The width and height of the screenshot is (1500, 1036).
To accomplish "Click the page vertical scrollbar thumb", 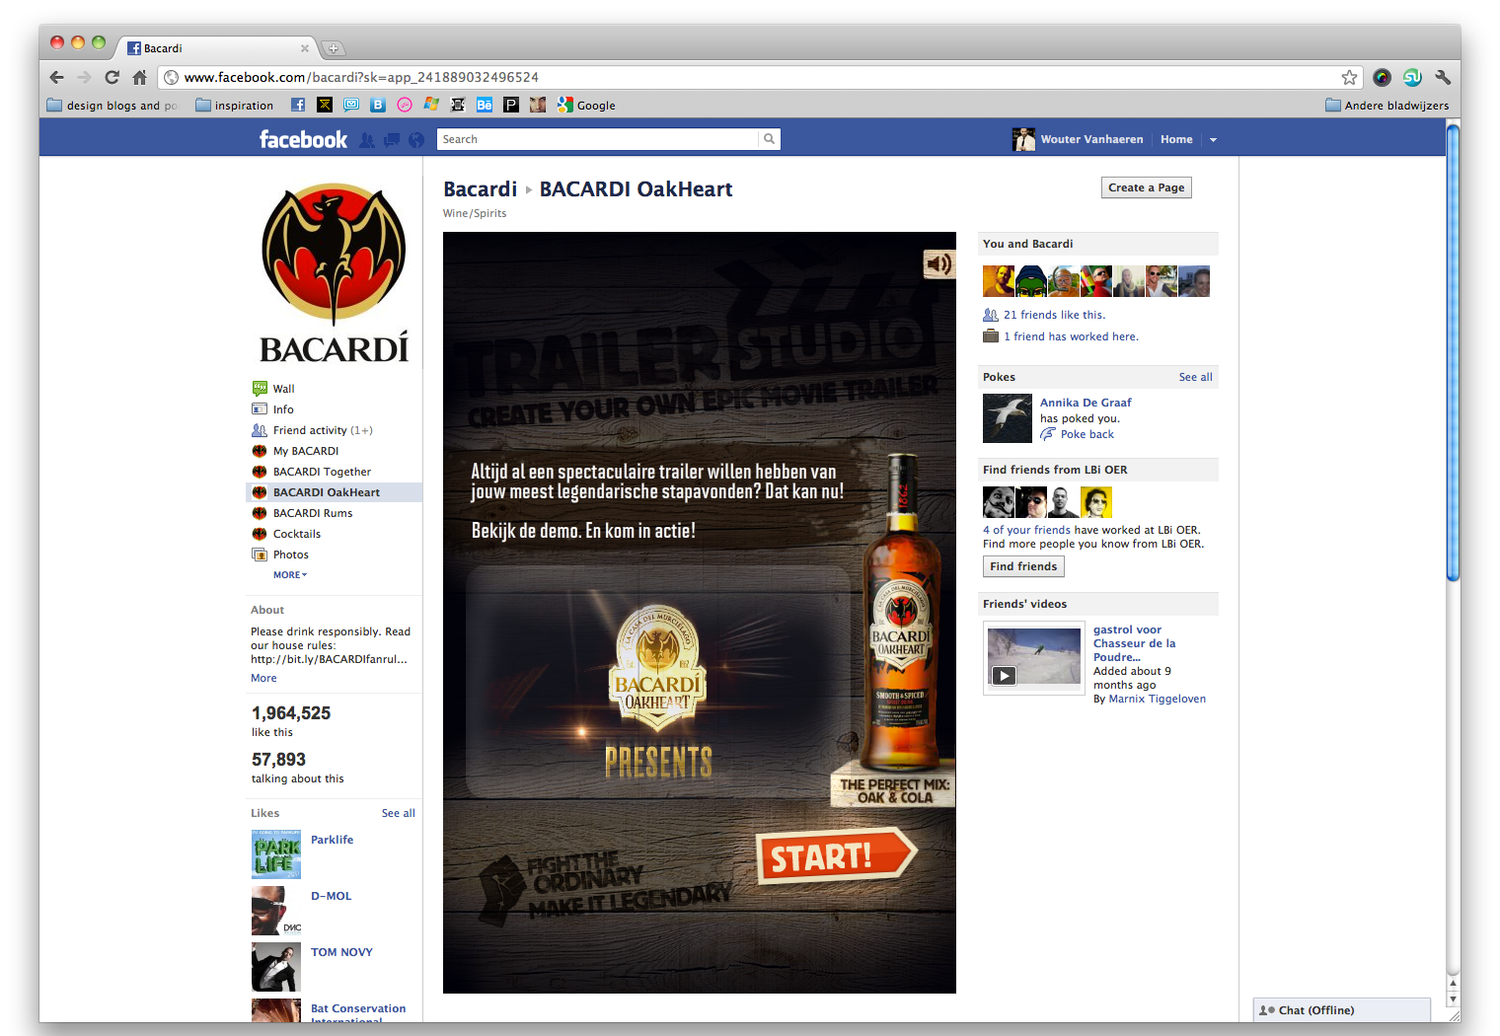I will click(x=1453, y=353).
